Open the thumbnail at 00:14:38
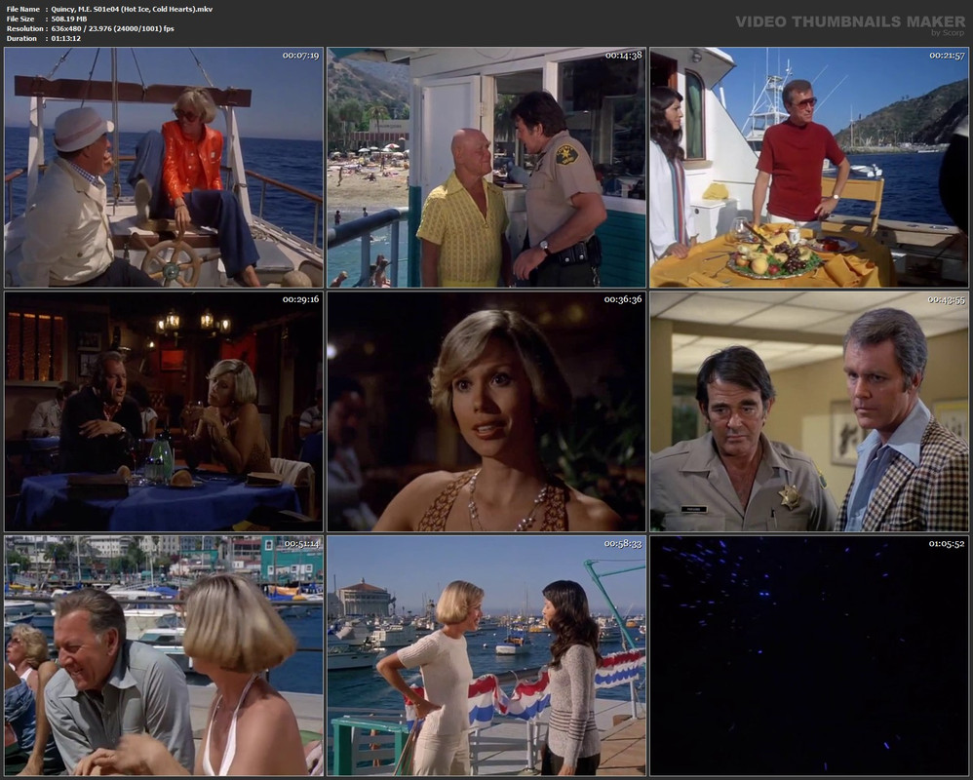 click(486, 168)
